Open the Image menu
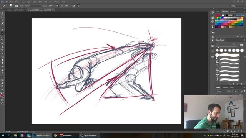This screenshot has width=246, height=138. [x=17, y=2]
